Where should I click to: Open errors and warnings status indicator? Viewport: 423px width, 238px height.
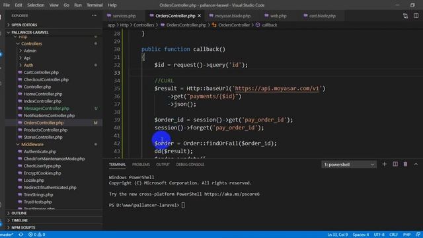tap(37, 235)
